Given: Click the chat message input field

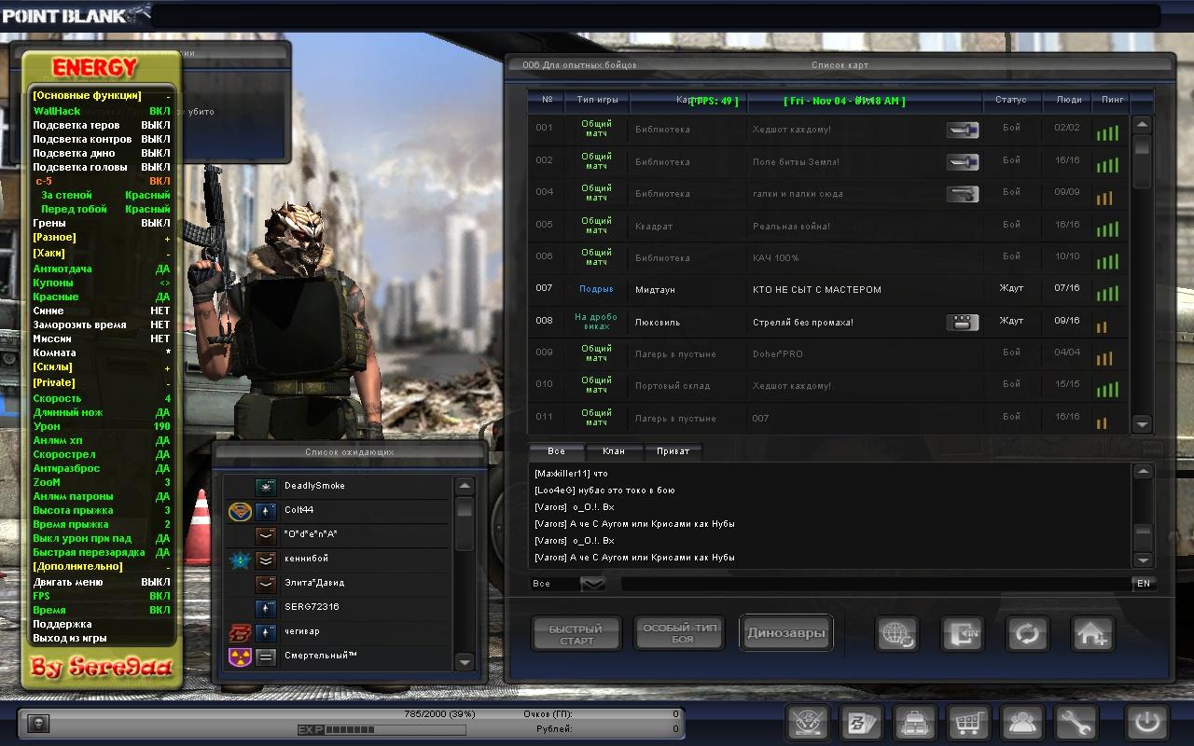Looking at the screenshot, I should [875, 584].
